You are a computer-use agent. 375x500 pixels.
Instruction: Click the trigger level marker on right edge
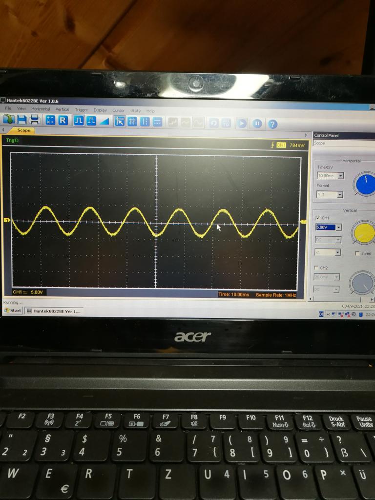click(303, 222)
